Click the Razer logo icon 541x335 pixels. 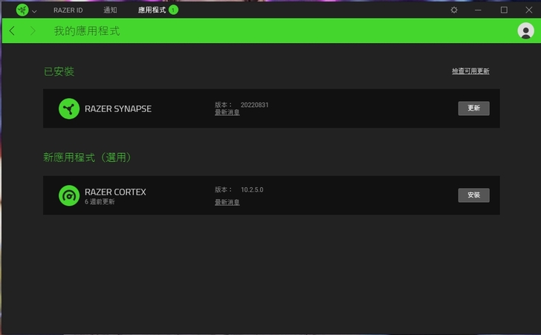[x=22, y=10]
